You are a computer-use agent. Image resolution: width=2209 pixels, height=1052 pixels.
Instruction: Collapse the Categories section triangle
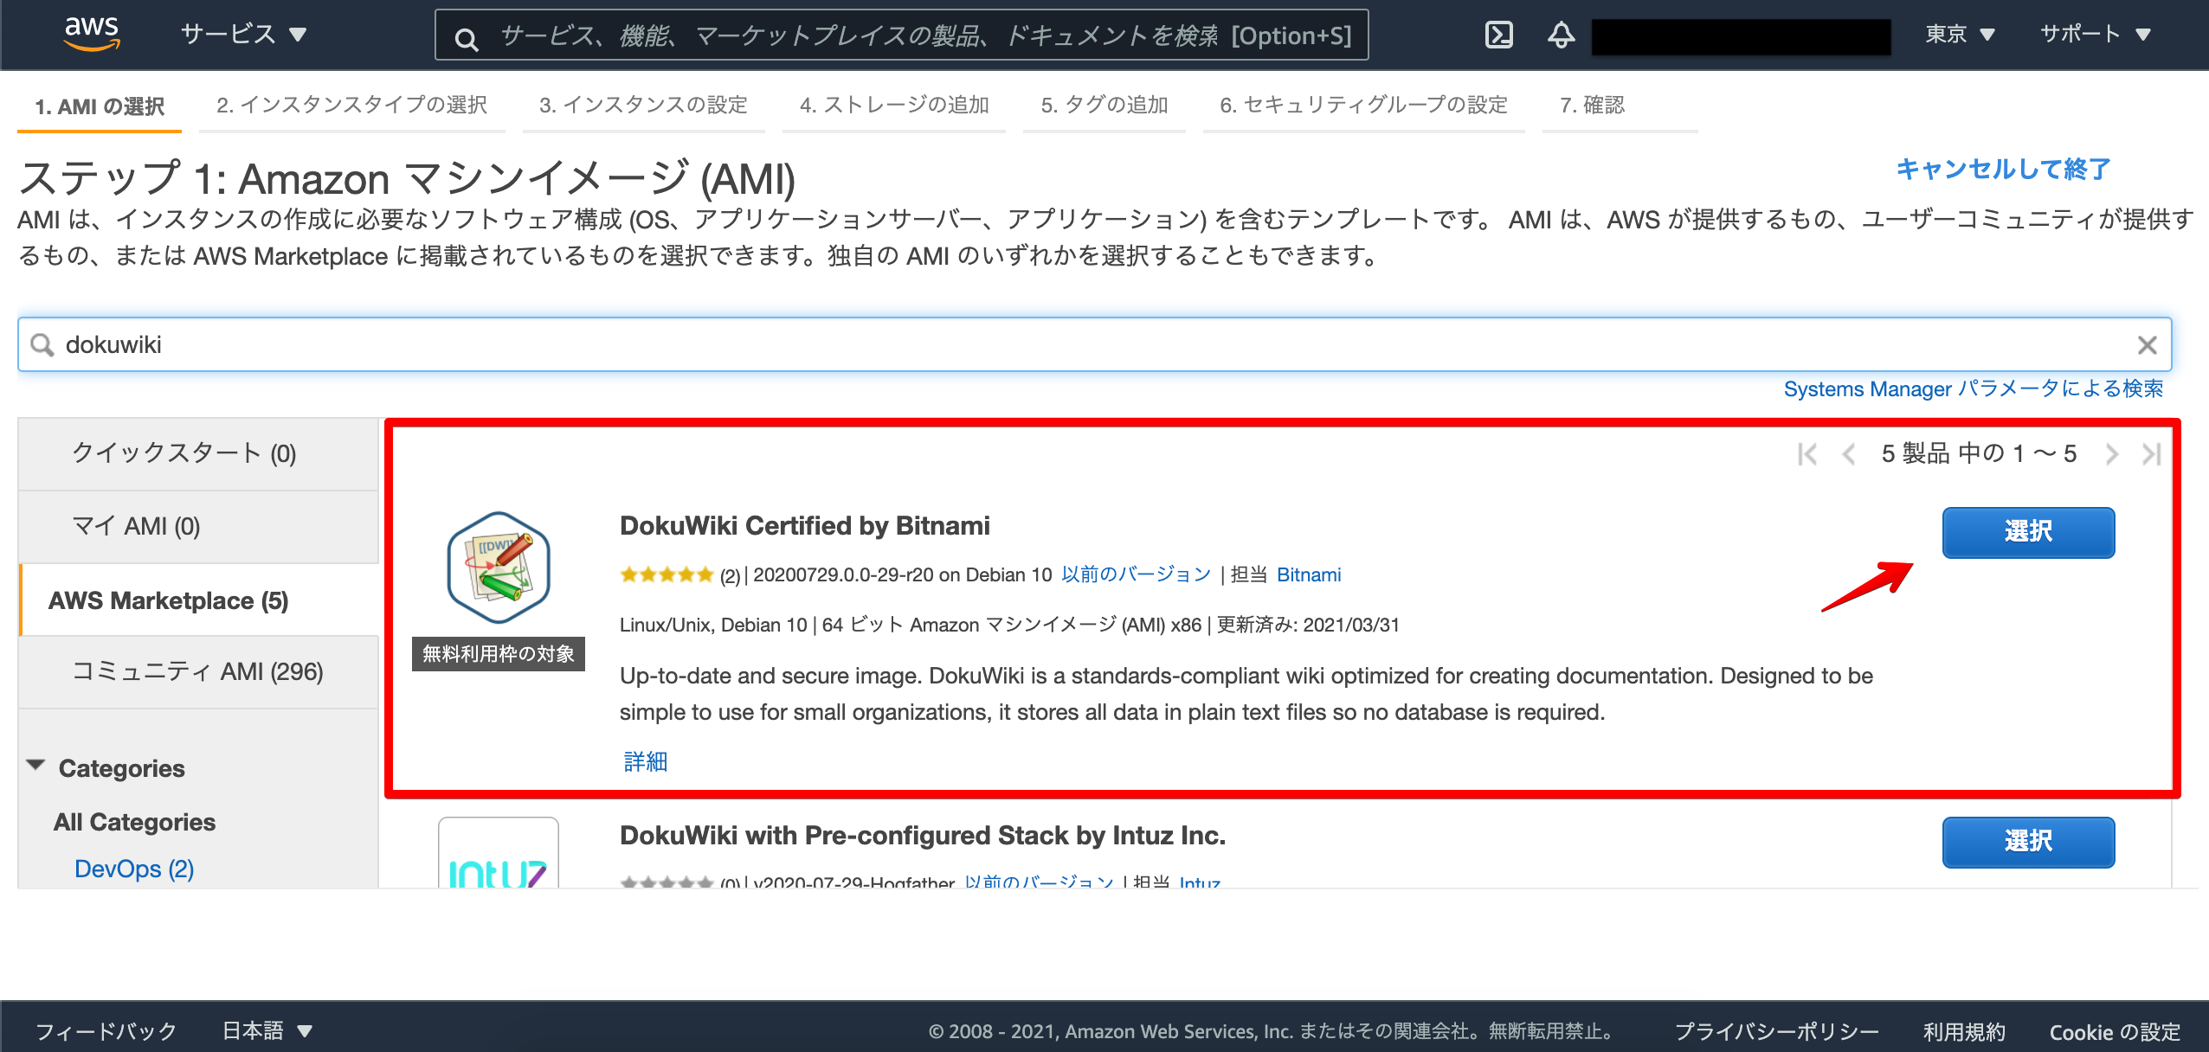35,766
